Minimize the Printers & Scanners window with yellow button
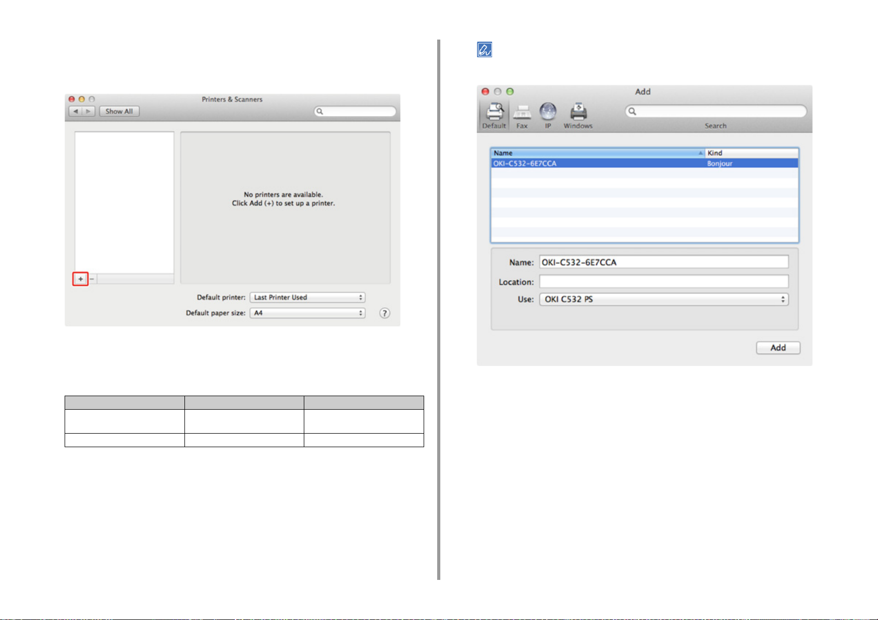Viewport: 878px width, 620px height. click(x=81, y=99)
